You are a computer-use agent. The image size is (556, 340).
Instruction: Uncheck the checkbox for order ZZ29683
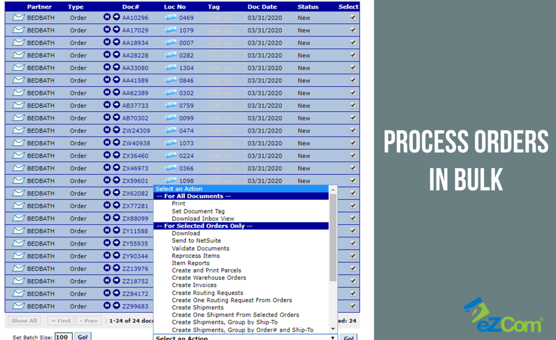pyautogui.click(x=352, y=306)
